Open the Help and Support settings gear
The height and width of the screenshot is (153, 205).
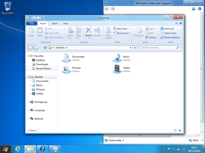(200, 9)
